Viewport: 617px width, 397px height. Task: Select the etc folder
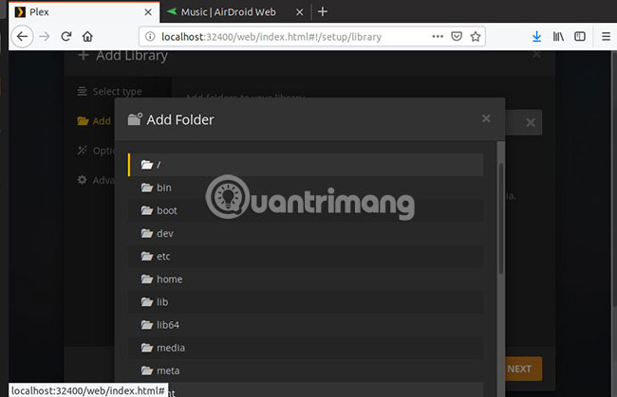click(306, 257)
